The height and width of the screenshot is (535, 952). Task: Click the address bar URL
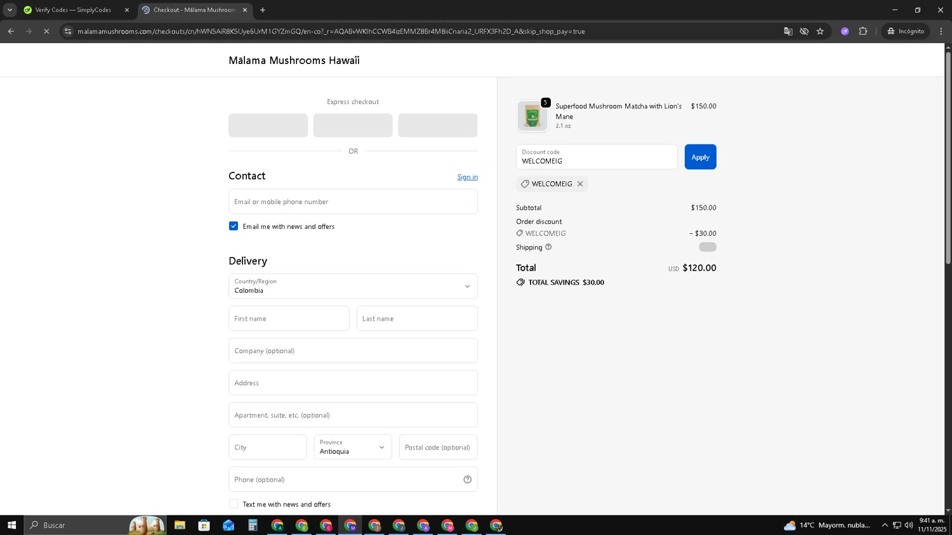[331, 31]
